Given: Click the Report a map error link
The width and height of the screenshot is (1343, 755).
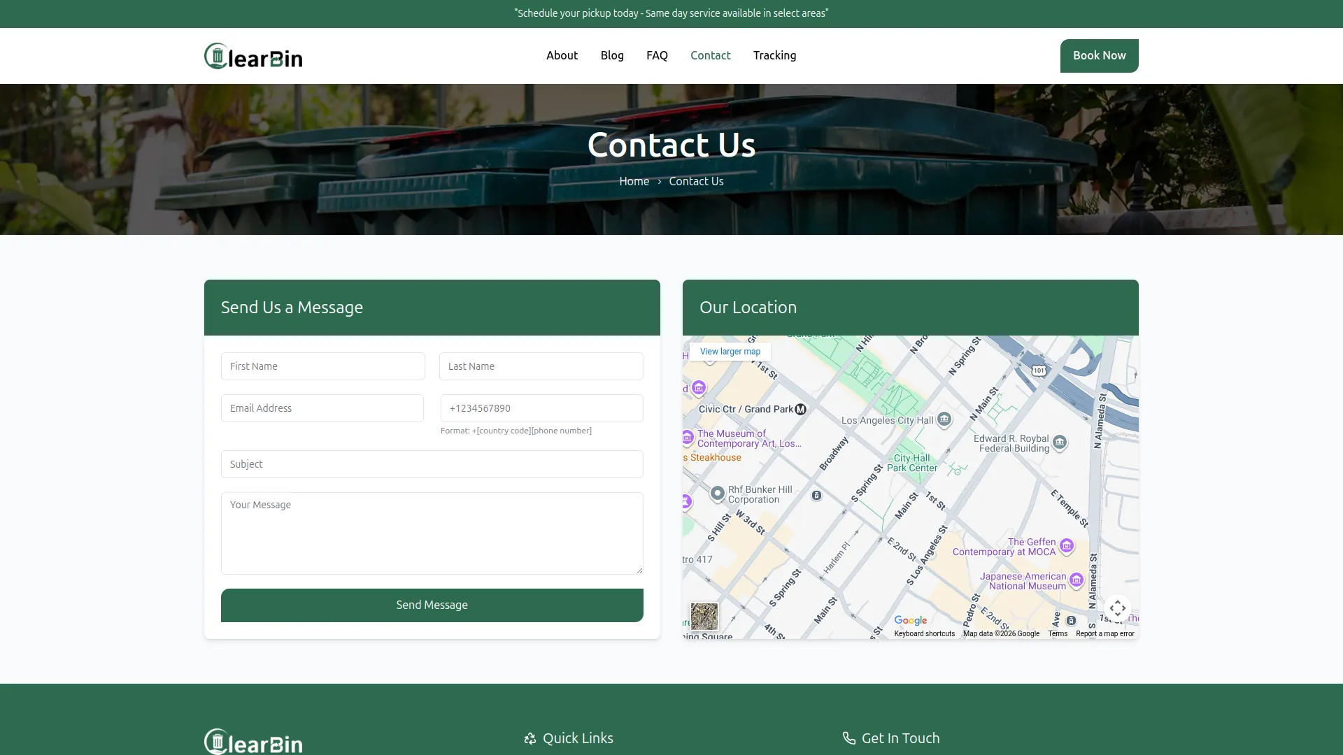Looking at the screenshot, I should click(1104, 634).
